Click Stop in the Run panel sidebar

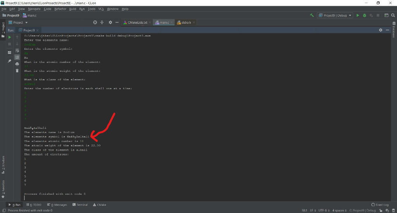10,44
